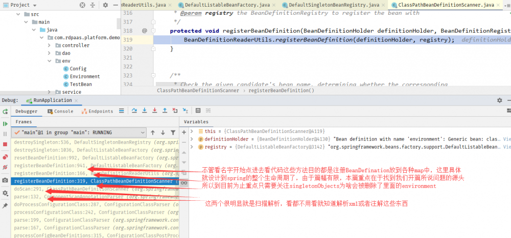Pin the debug tab

coord(5,206)
